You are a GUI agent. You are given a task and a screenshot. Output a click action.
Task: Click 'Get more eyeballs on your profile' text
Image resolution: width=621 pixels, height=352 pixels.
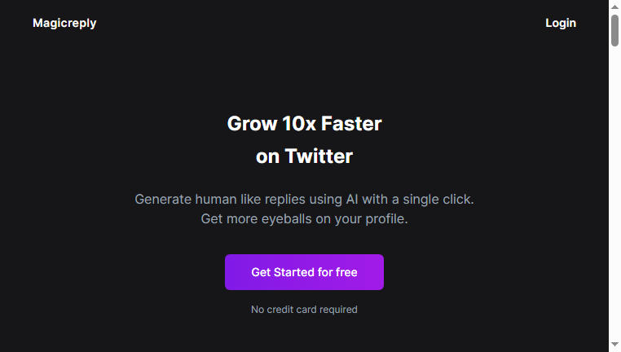tap(304, 218)
